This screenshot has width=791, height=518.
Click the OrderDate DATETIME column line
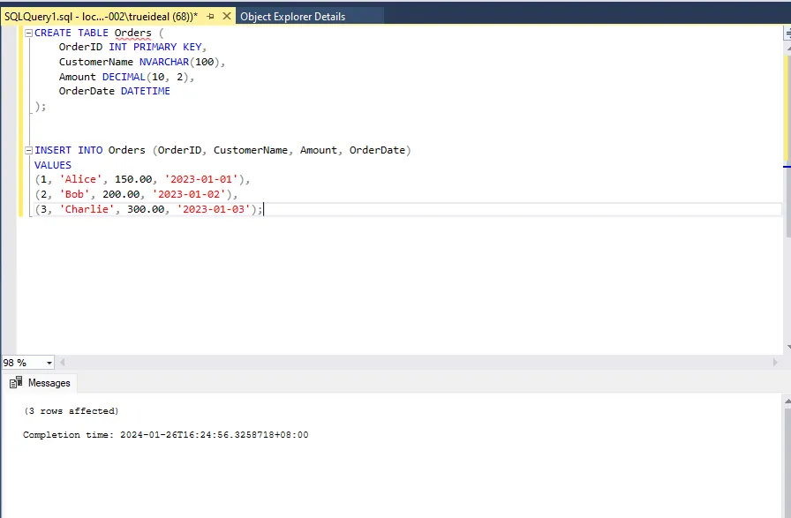point(114,91)
